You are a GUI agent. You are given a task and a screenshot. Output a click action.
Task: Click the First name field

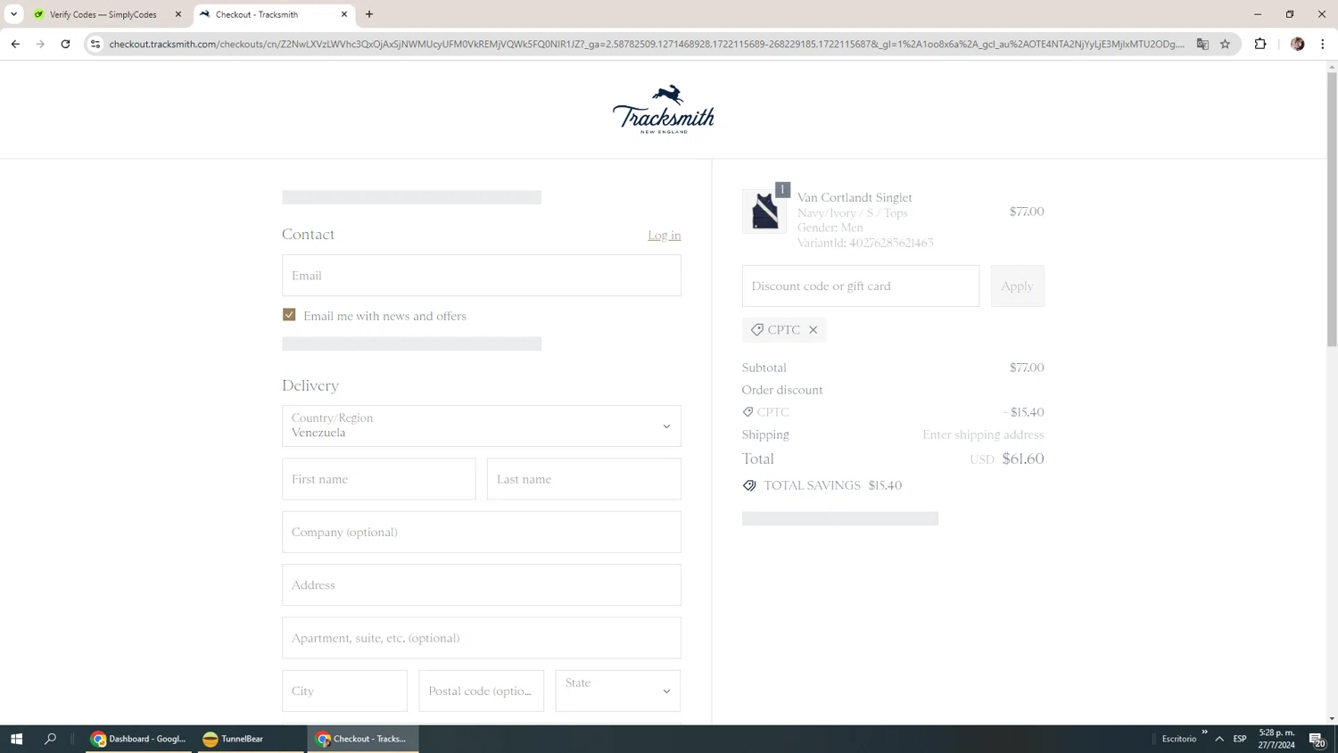379,479
